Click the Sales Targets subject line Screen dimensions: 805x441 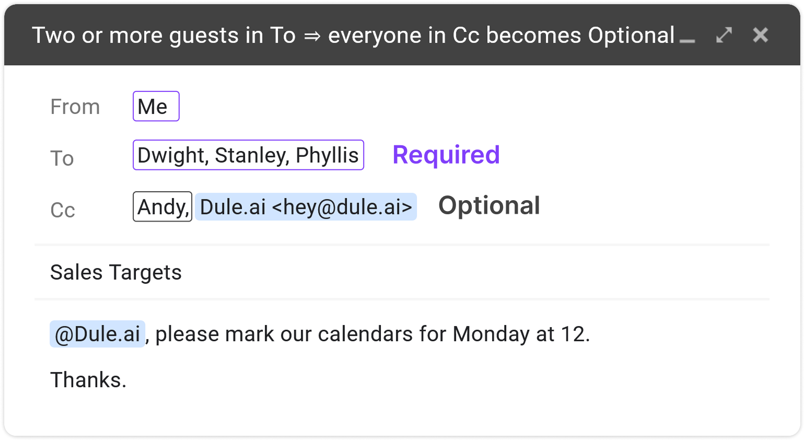(x=115, y=272)
